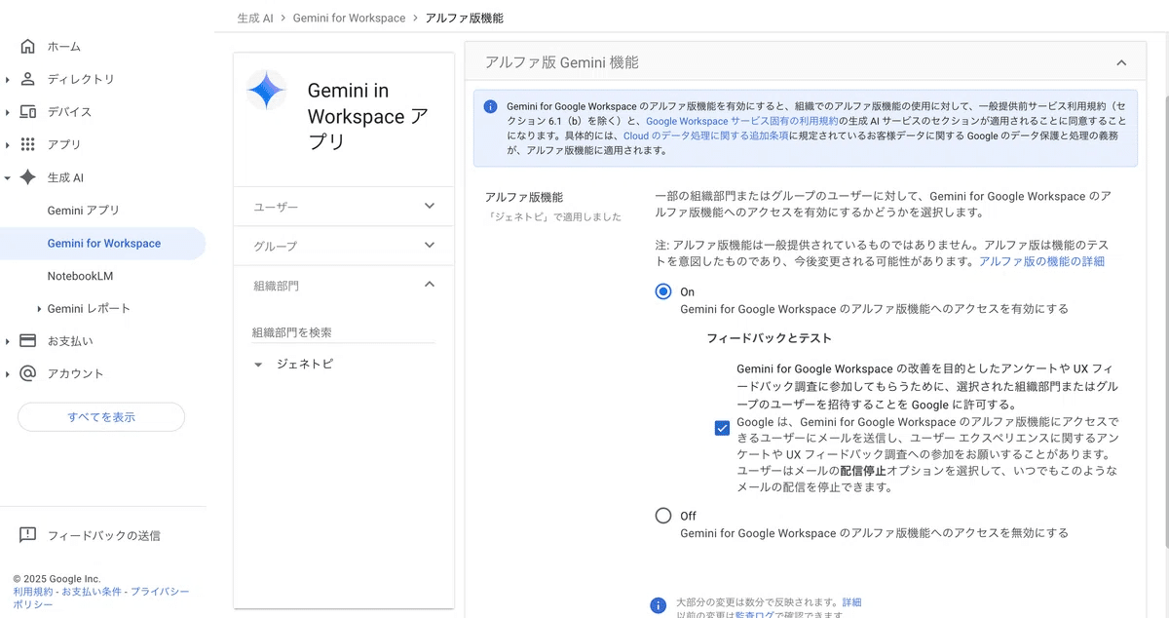Select the Off radio button
The height and width of the screenshot is (618, 1169).
tap(663, 516)
